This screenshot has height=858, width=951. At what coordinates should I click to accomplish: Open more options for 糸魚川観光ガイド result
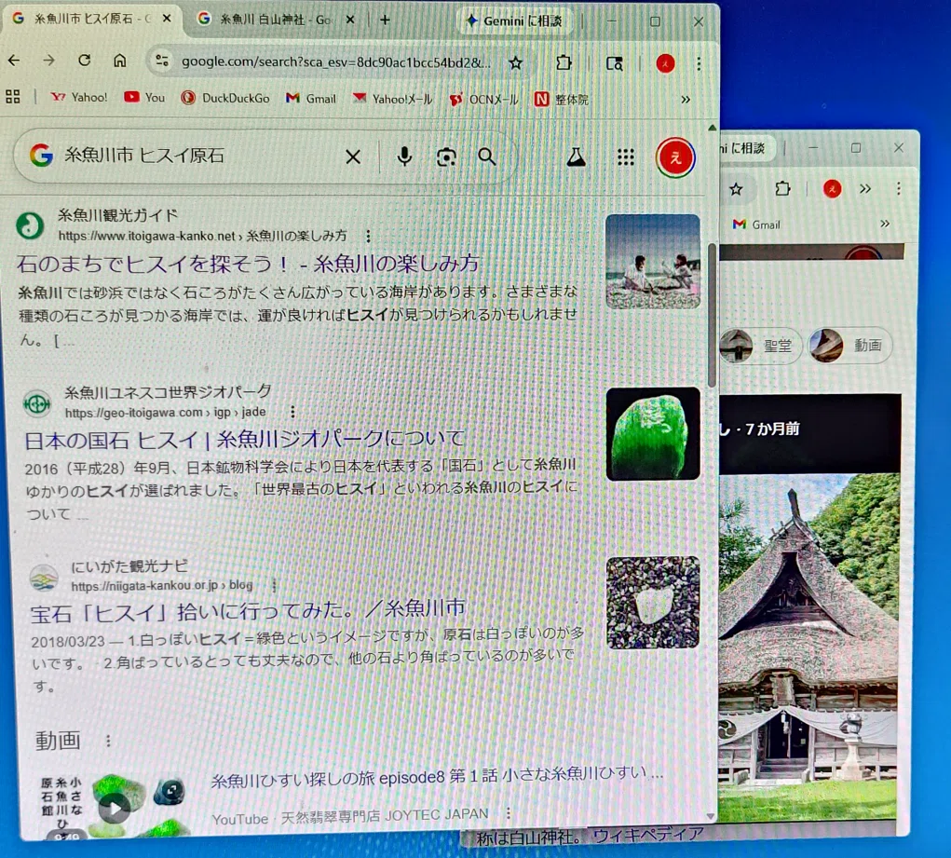[368, 236]
